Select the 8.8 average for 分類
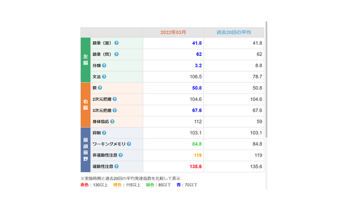 259,65
